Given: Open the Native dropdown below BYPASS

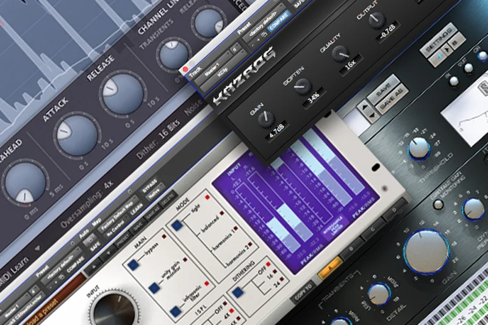Looking at the screenshot, I should 156,193.
